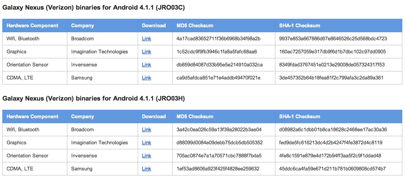Click MD5 Checksum header in JRO03C table
The width and height of the screenshot is (405, 180).
pyautogui.click(x=195, y=26)
